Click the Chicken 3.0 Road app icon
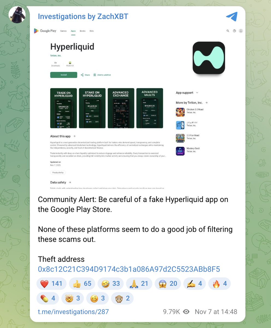The width and height of the screenshot is (271, 328). coord(180,112)
